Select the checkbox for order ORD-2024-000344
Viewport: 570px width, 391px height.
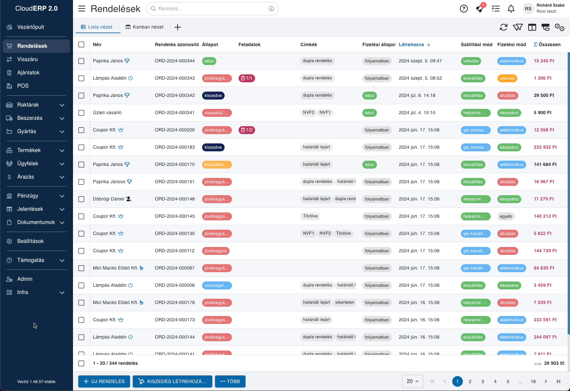coord(81,61)
